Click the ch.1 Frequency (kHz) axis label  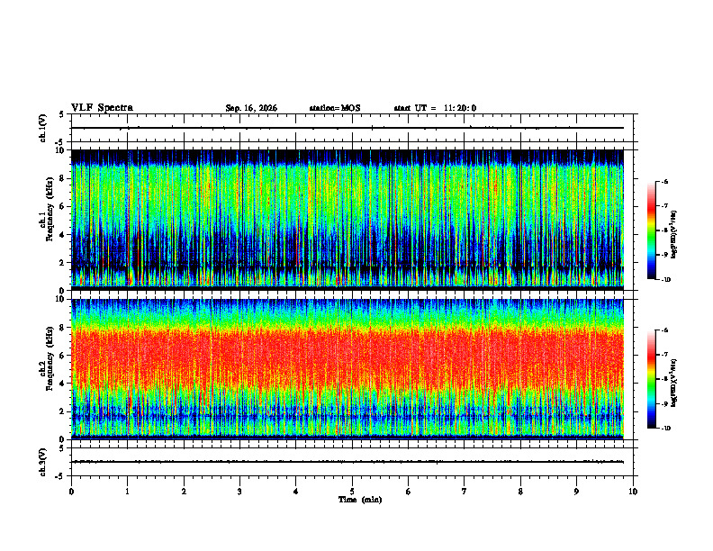click(x=47, y=220)
